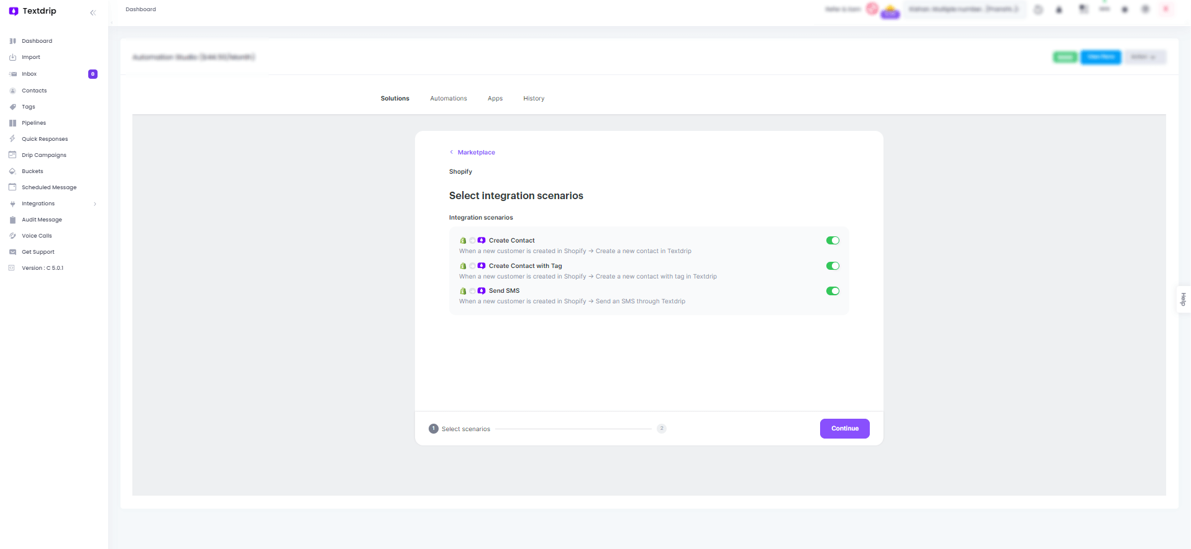Screen dimensions: 1191x549
Task: Open the Help side panel tab
Action: [x=1183, y=299]
